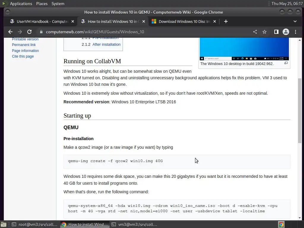Switch to root@vm3 terminal in taskbar
The image size is (304, 228).
pyautogui.click(x=35, y=224)
